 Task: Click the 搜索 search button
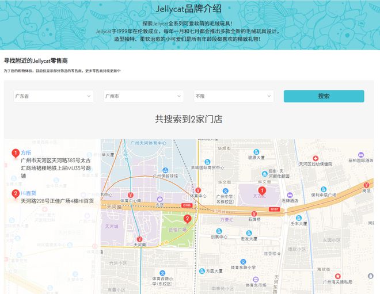tap(324, 96)
